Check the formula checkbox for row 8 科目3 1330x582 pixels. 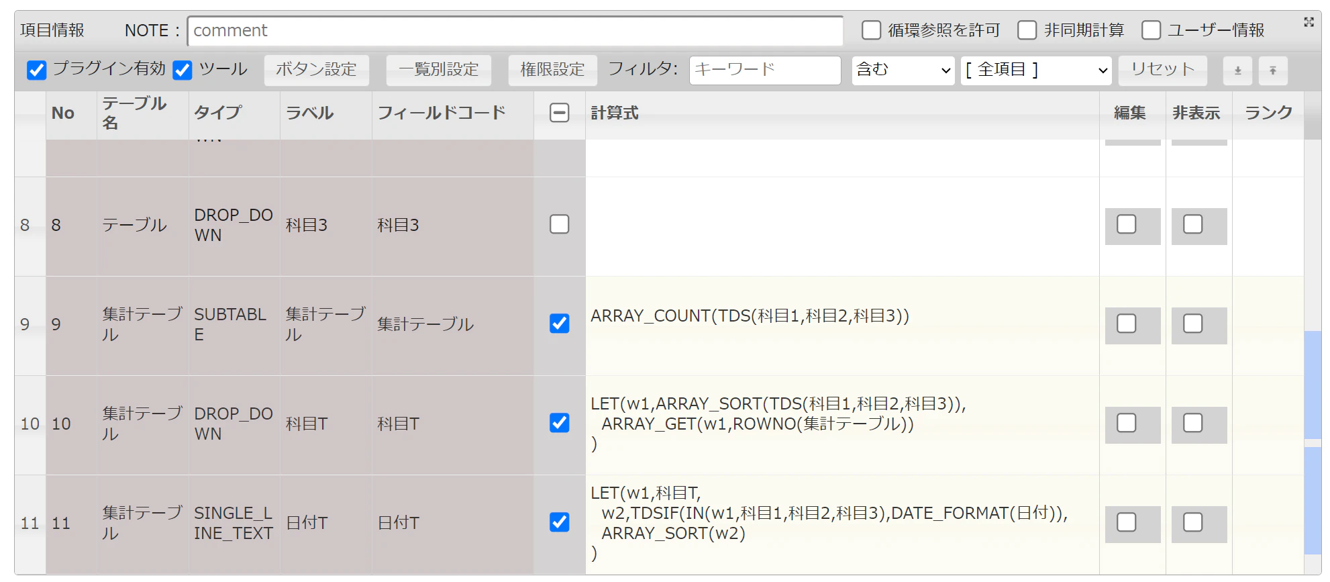(560, 224)
